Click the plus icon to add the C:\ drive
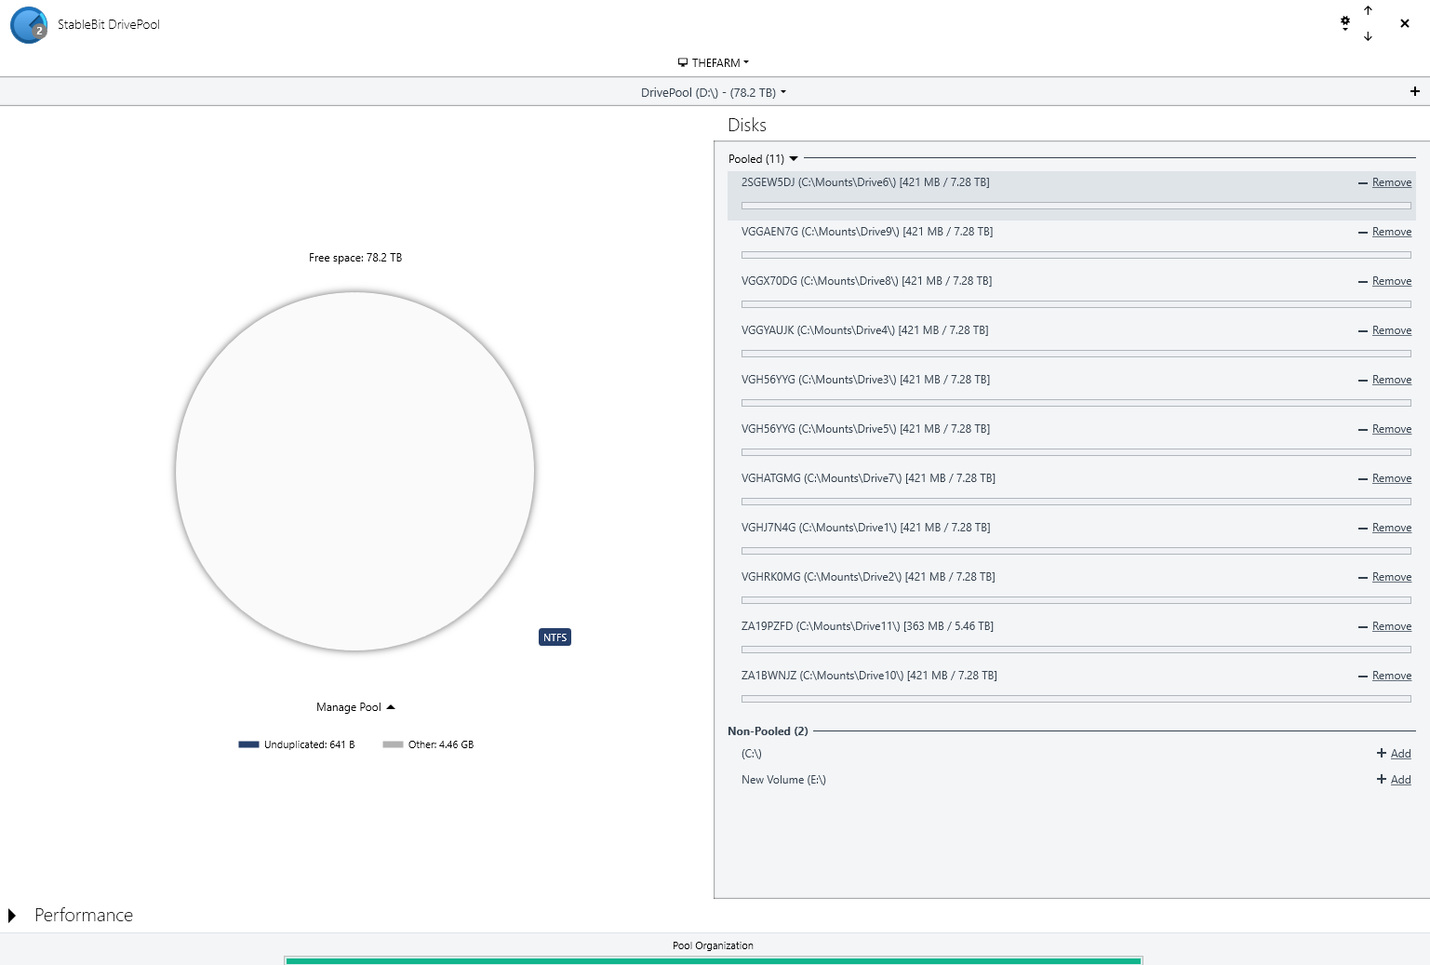 tap(1382, 754)
